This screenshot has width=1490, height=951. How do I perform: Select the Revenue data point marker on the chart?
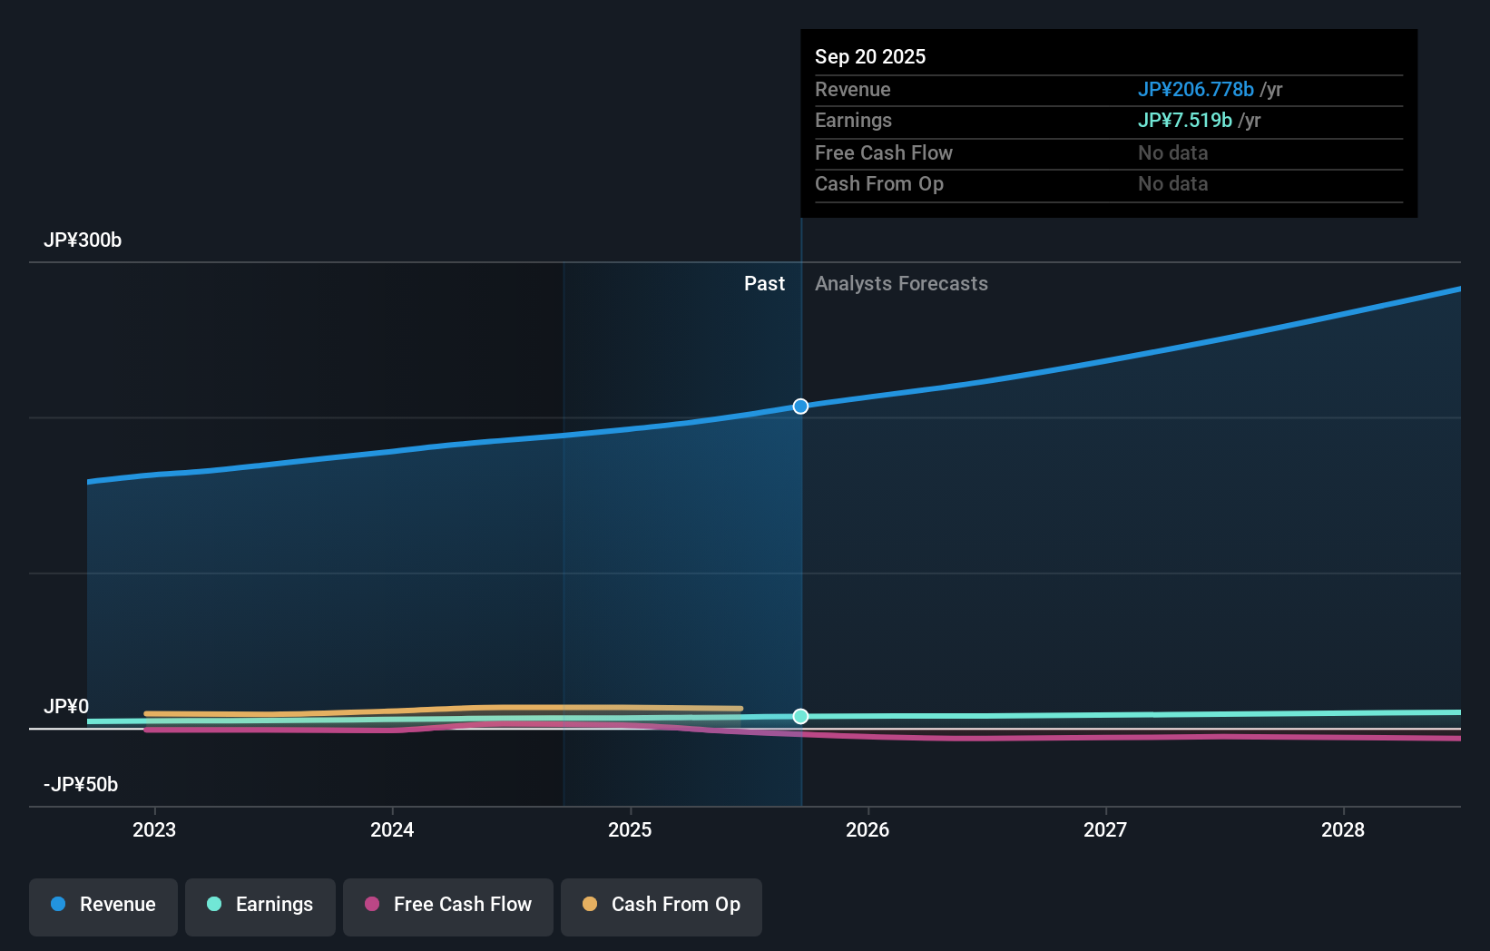tap(799, 407)
